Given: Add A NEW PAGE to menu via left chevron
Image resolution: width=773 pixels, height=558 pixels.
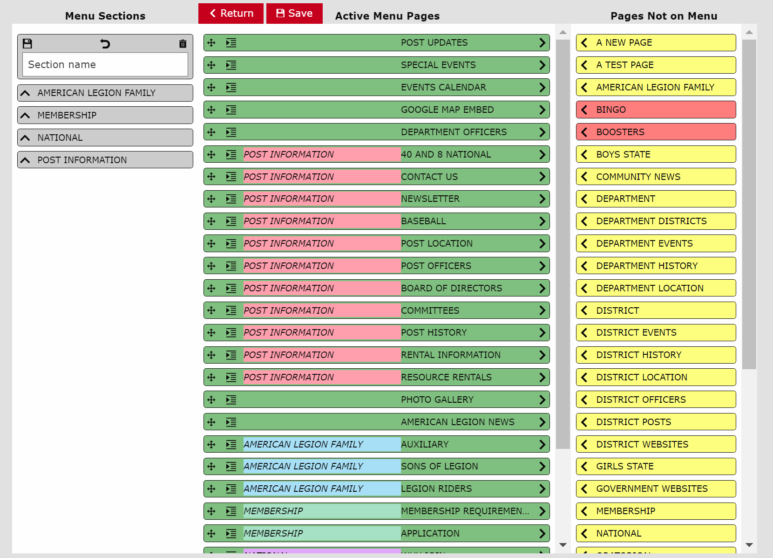Looking at the screenshot, I should pyautogui.click(x=584, y=43).
